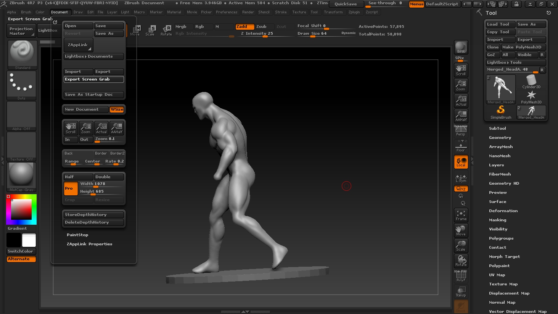The image size is (558, 314).
Task: Select the top-shelf Rotate mode icon
Action: pos(166,30)
